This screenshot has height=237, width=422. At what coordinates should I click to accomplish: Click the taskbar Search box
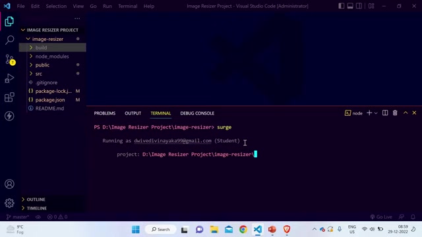[161, 230]
